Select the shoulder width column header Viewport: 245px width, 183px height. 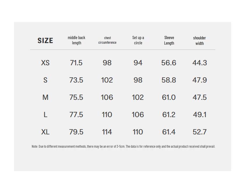tap(200, 41)
